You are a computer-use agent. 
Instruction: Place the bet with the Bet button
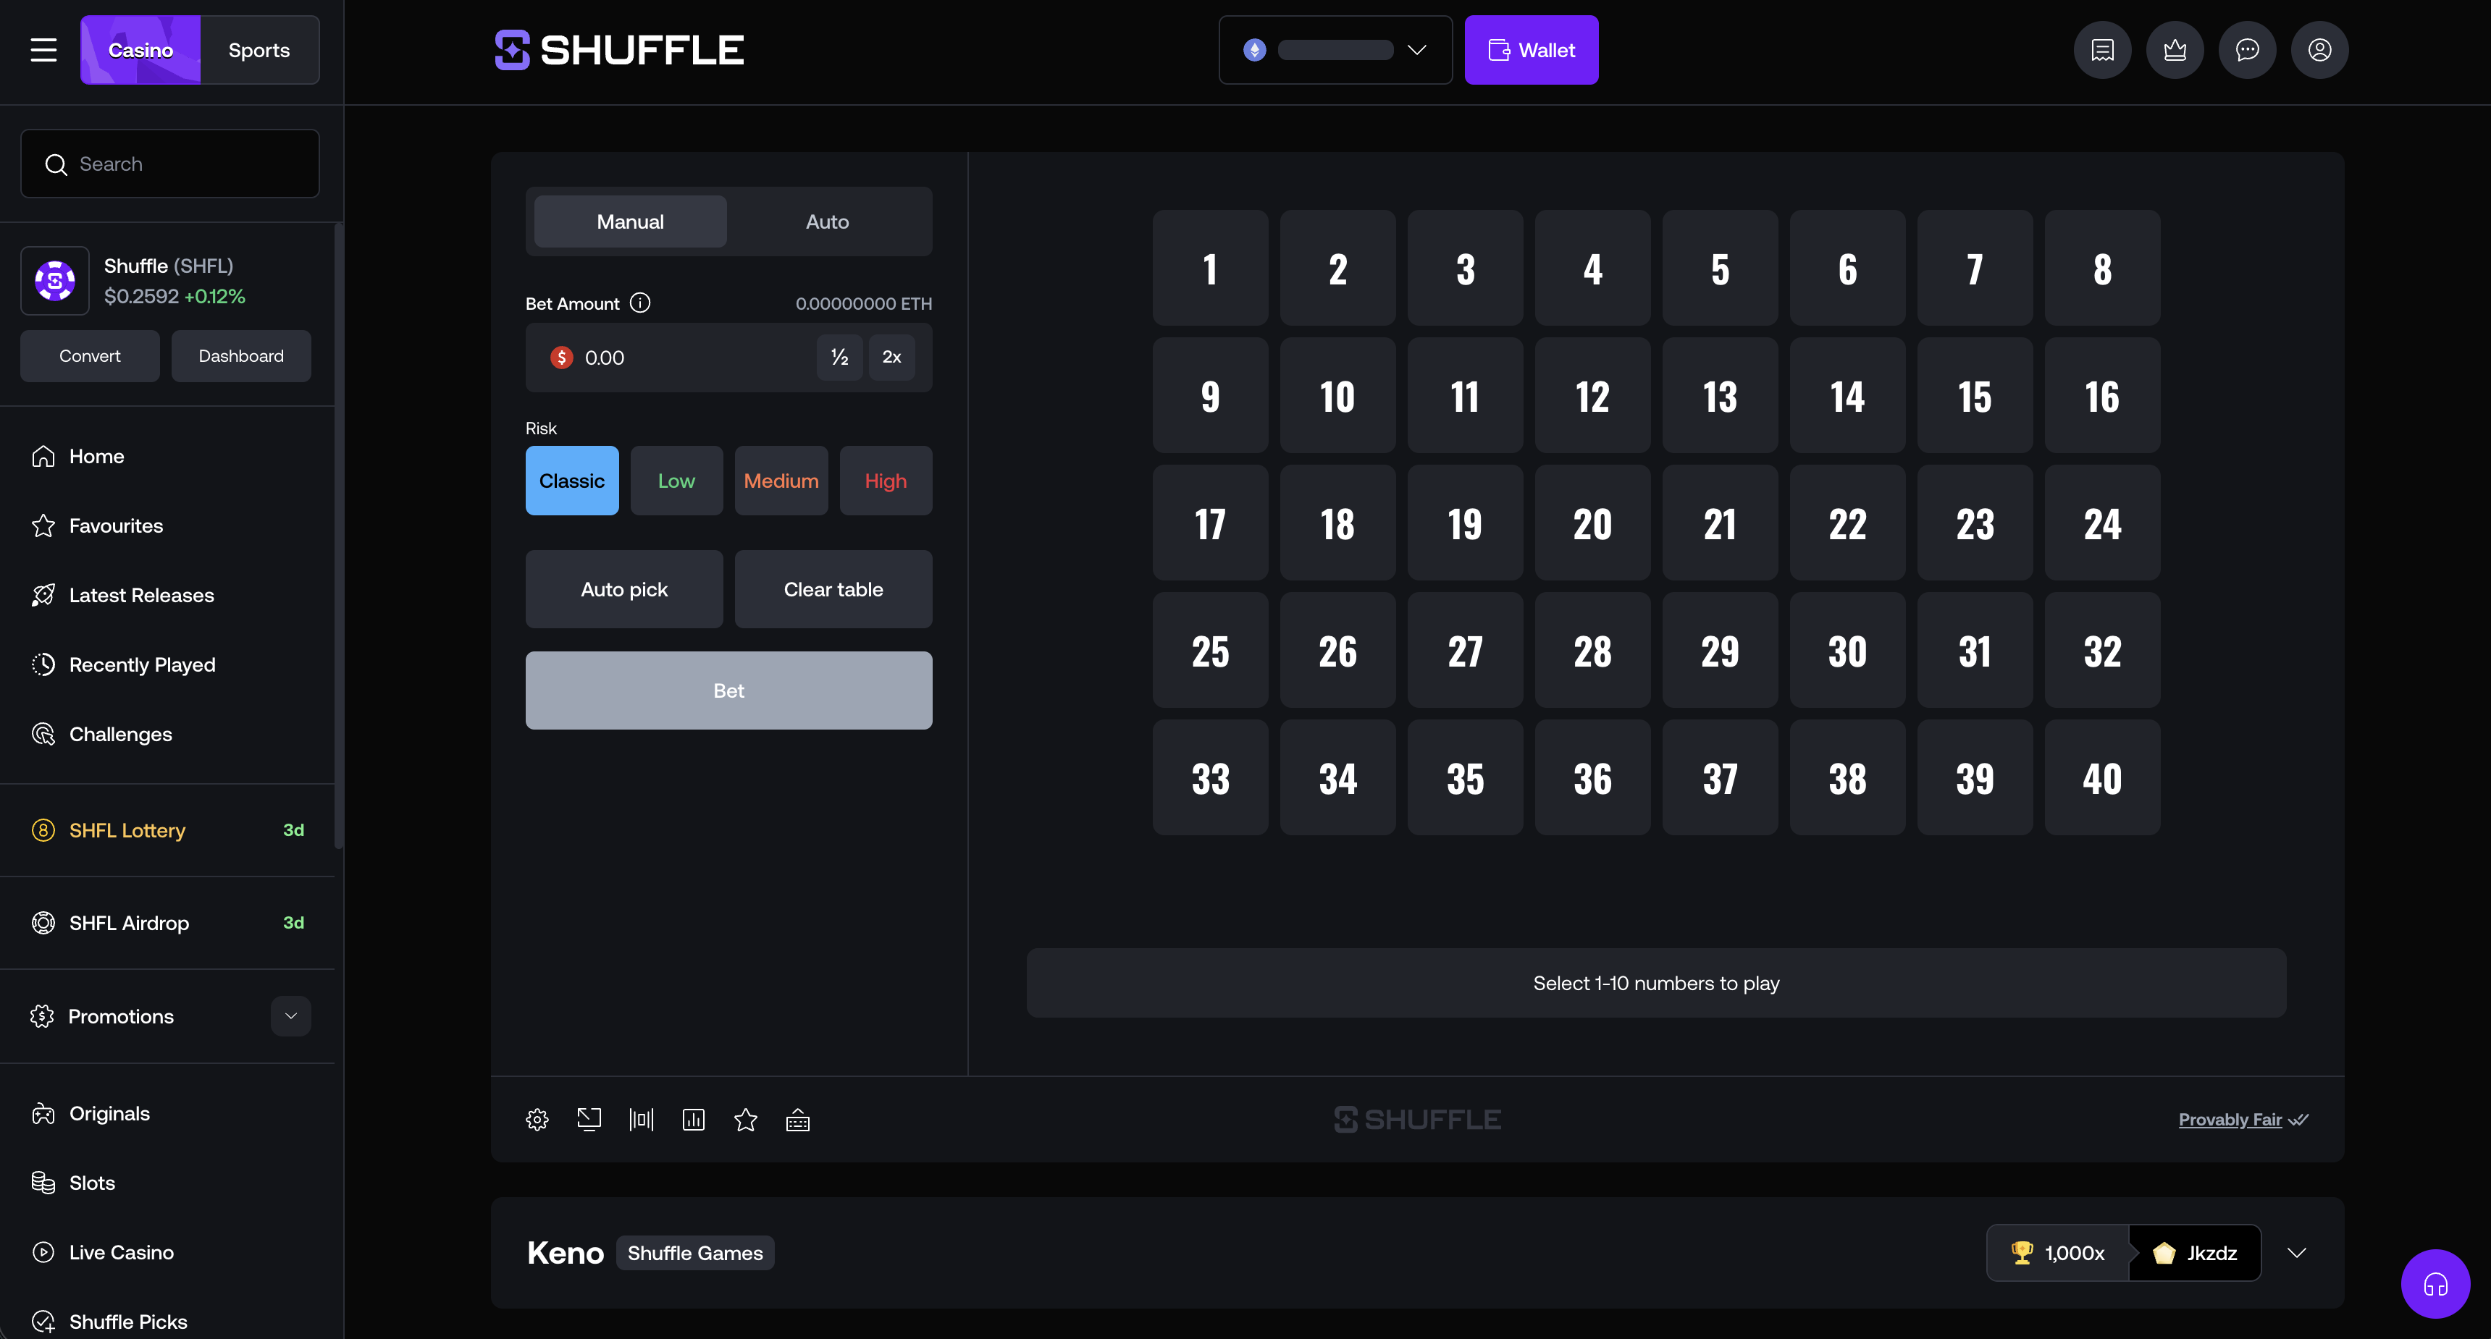coord(729,690)
